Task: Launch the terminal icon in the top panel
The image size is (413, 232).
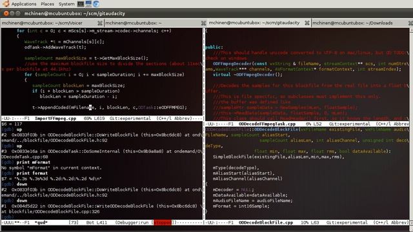Action: click(x=81, y=4)
